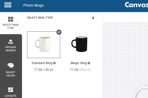Click the Magic Mug price $xx.xx

(86, 70)
